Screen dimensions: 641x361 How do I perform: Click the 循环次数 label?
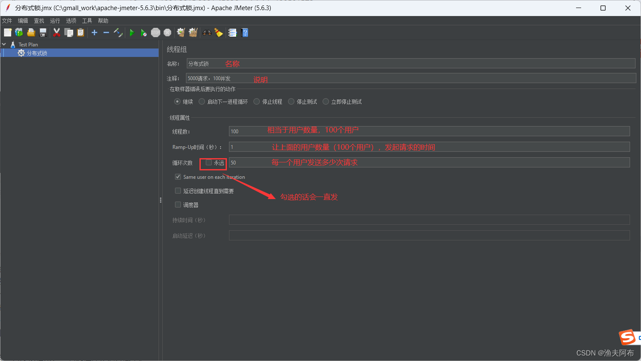click(x=182, y=163)
